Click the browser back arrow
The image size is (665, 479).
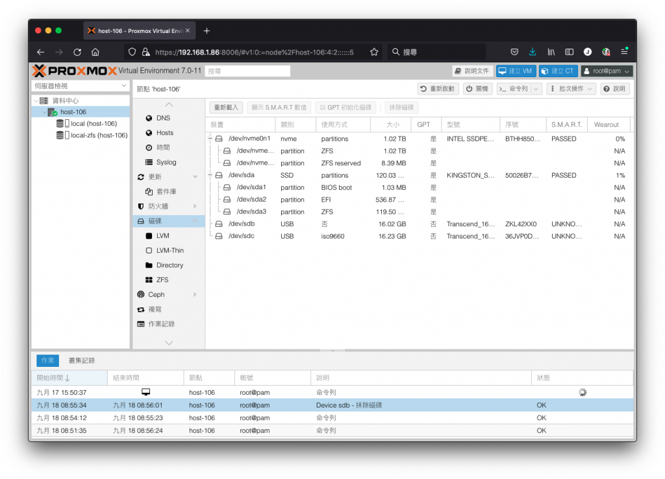pyautogui.click(x=41, y=52)
